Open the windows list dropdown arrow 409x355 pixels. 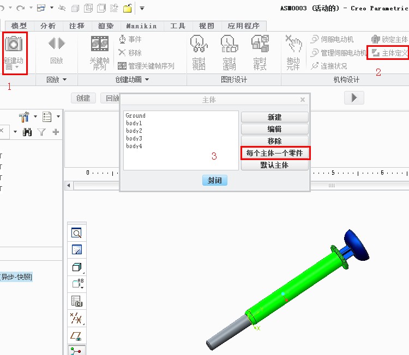[52, 8]
